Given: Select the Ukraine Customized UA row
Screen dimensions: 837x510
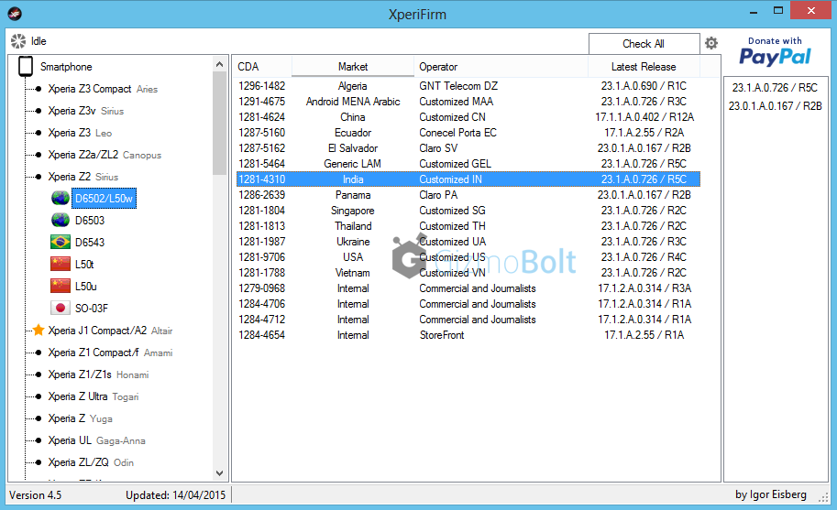Looking at the screenshot, I should click(468, 242).
